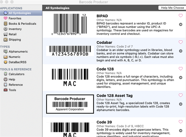The width and height of the screenshot is (186, 137).
Task: Click the Codabar title
Action: click(104, 43)
